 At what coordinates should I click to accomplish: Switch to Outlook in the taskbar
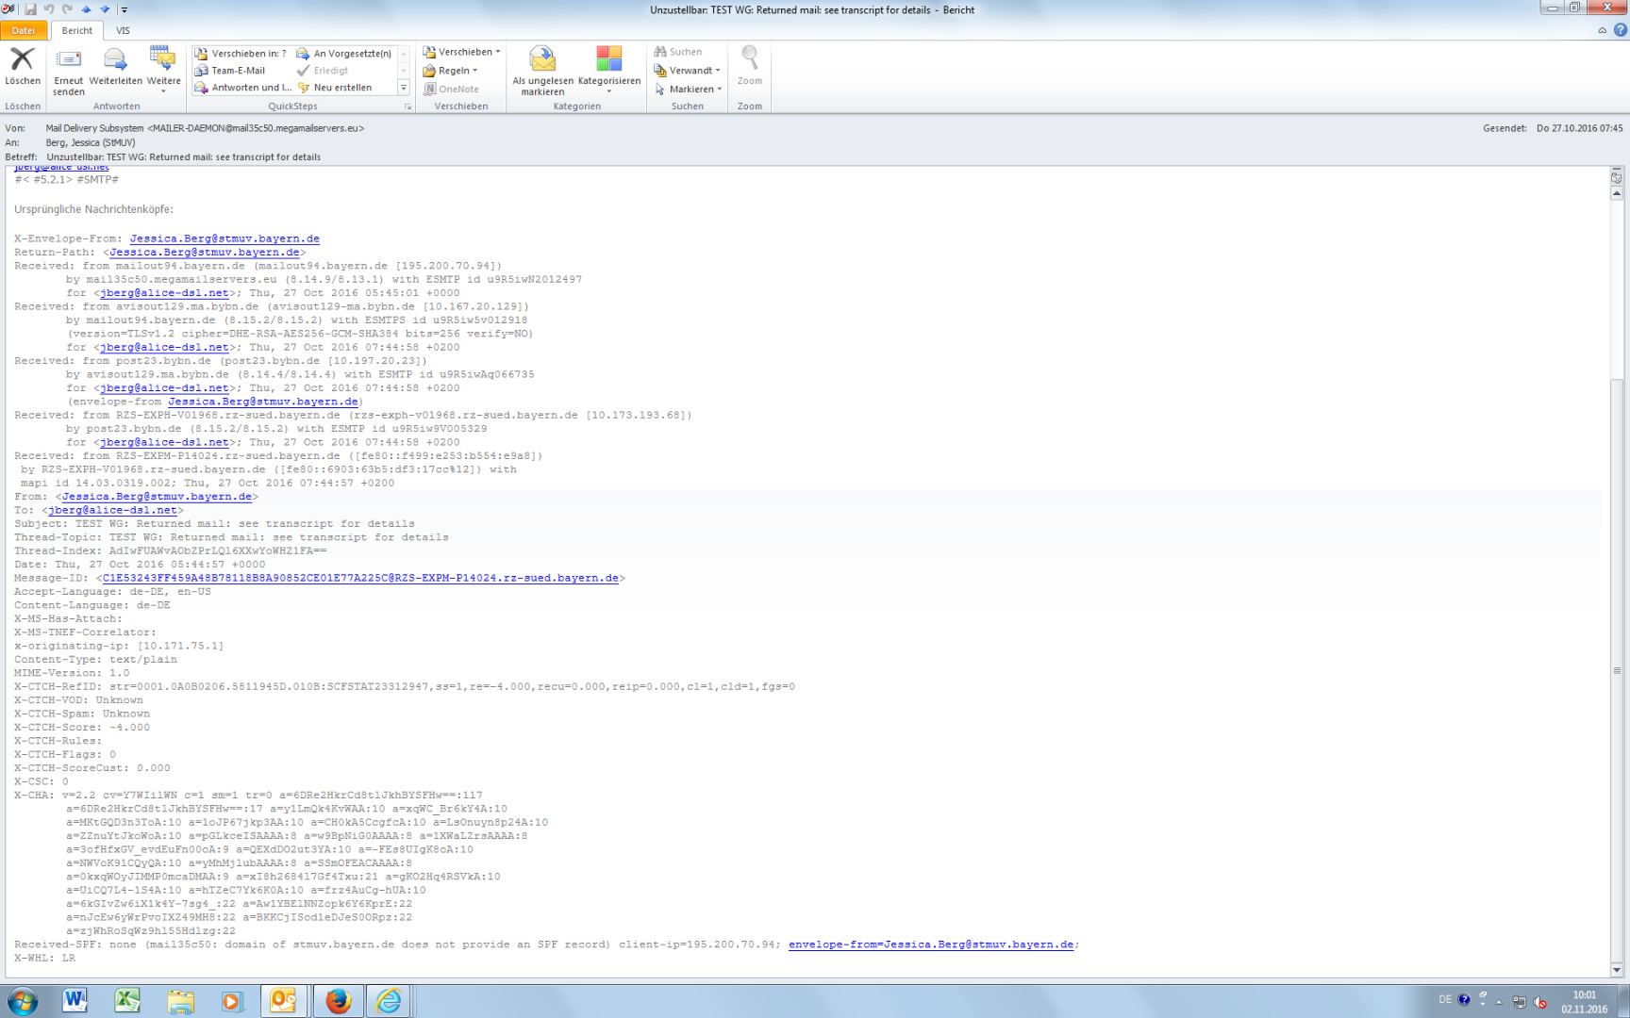284,1001
